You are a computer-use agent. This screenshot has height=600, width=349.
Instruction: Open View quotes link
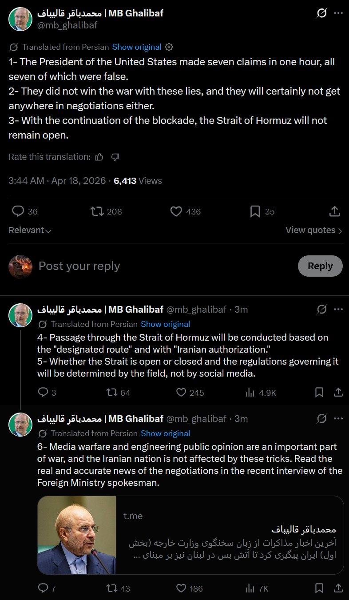pos(313,230)
